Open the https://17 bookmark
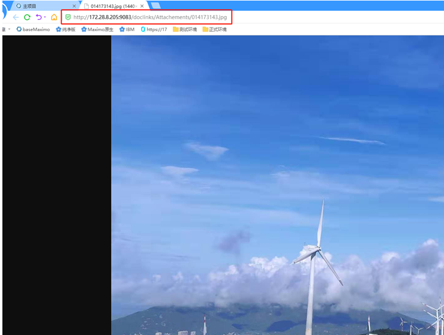444x335 pixels. (x=154, y=29)
